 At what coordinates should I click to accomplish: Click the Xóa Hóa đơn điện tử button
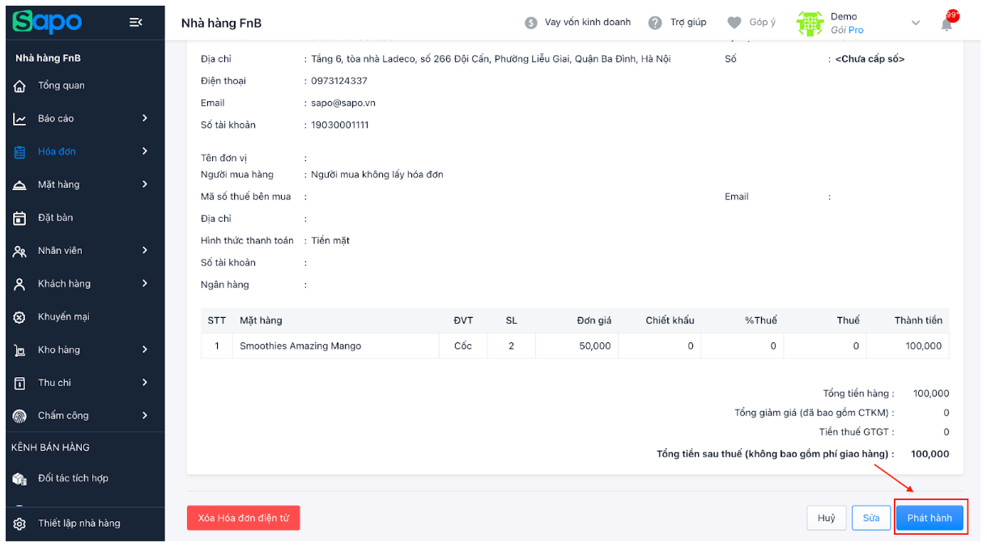[243, 518]
